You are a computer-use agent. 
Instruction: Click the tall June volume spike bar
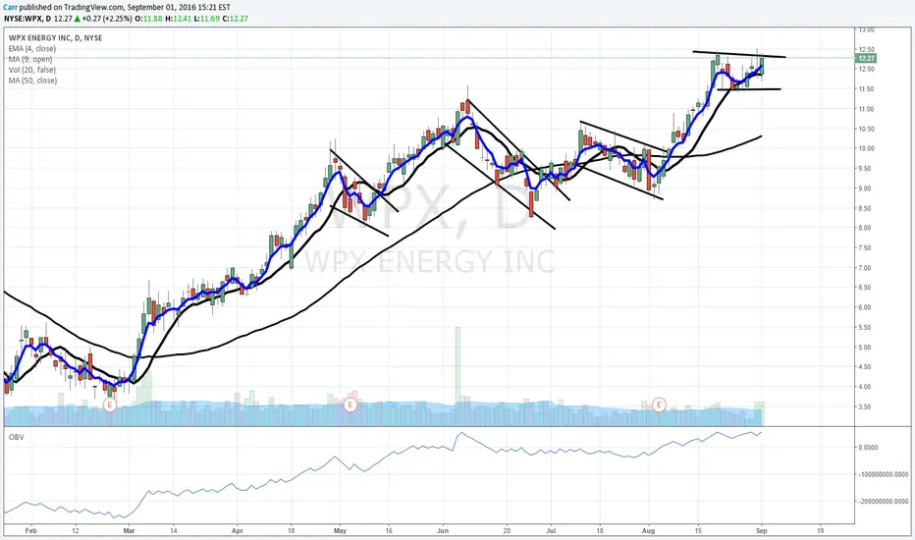[457, 376]
